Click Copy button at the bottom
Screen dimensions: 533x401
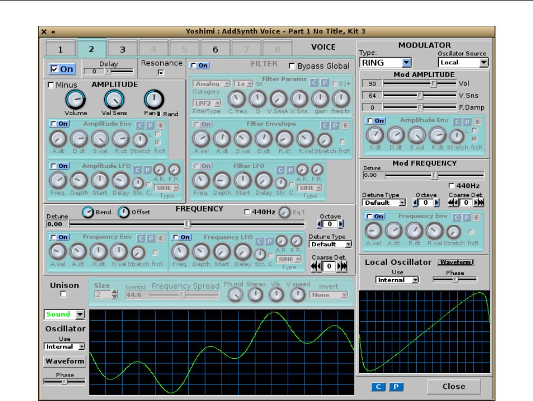click(378, 387)
